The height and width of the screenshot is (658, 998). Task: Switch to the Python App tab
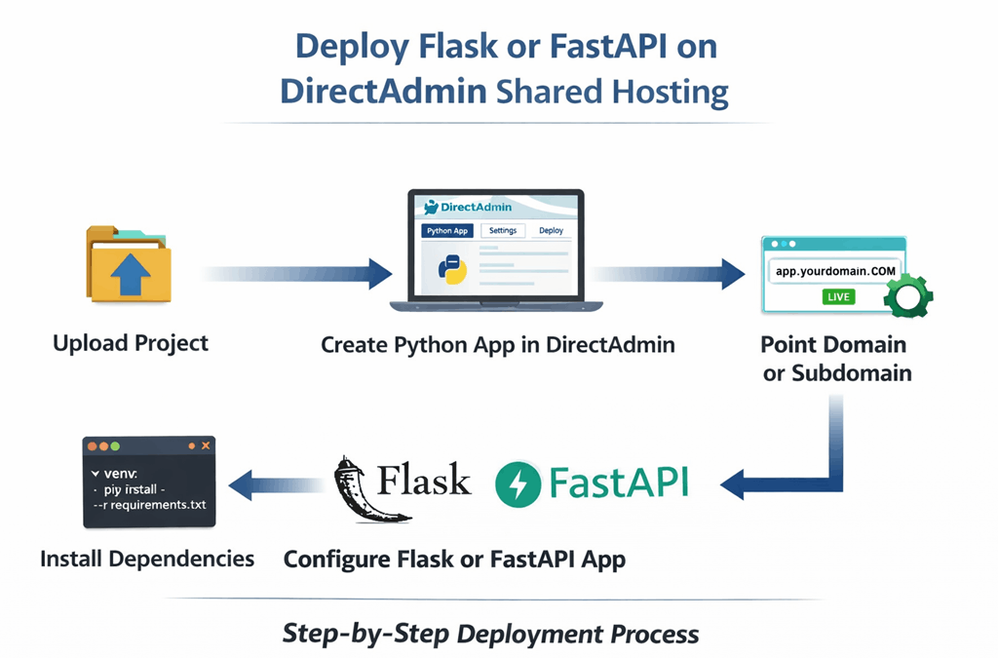click(x=446, y=230)
